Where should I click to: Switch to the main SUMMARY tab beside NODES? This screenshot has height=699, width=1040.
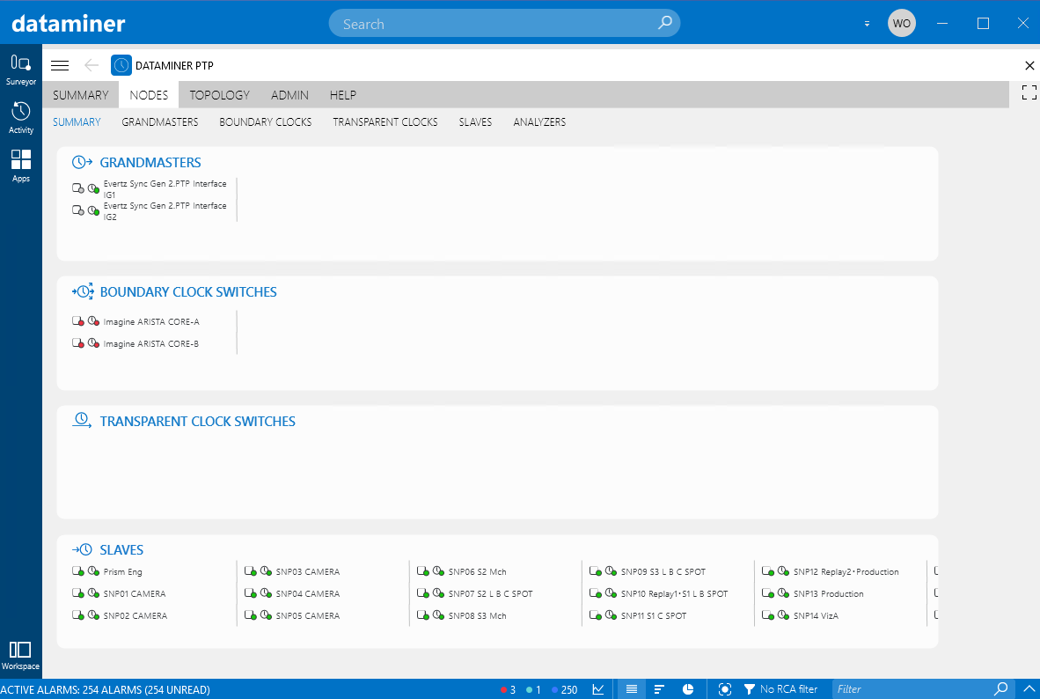80,95
